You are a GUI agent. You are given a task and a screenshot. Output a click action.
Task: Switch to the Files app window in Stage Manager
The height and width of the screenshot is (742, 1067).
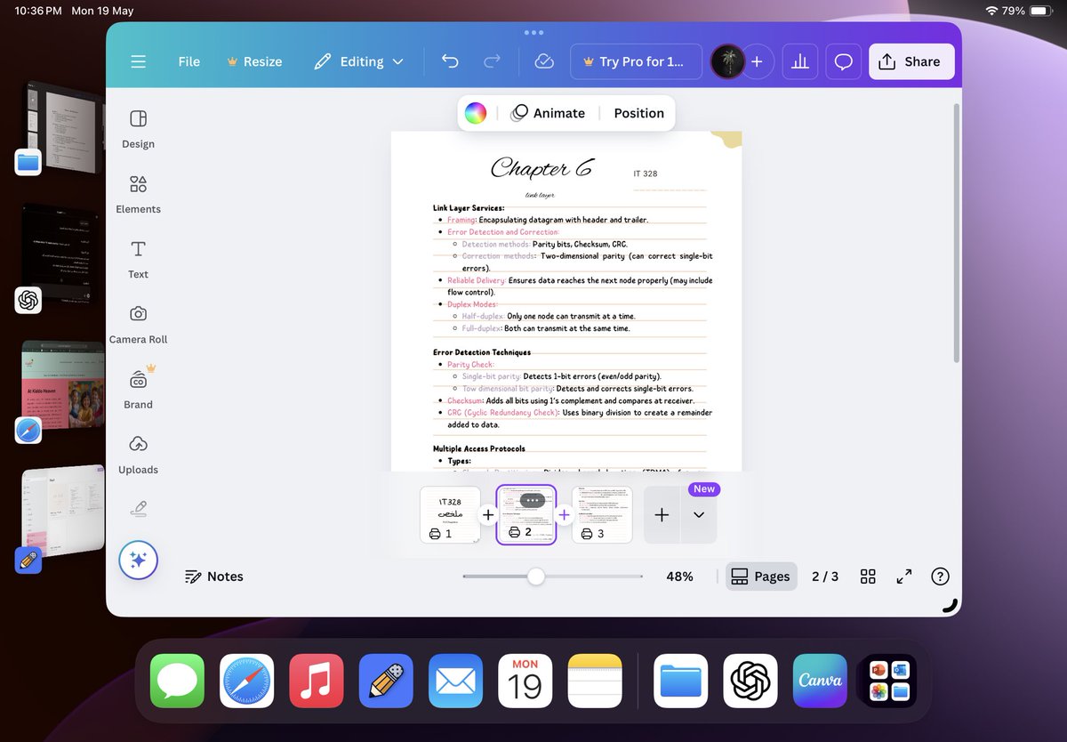[x=62, y=126]
